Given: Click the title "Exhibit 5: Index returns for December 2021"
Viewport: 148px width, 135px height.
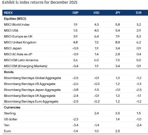Looking at the screenshot, I should (40, 2).
